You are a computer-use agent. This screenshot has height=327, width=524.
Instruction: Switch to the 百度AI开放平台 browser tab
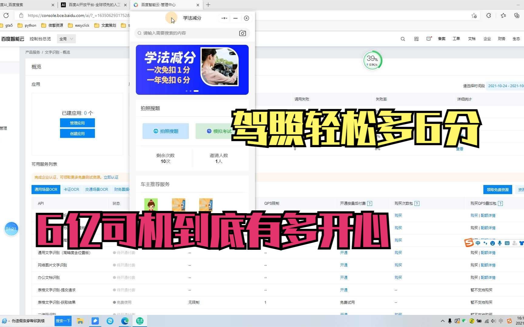tap(94, 5)
